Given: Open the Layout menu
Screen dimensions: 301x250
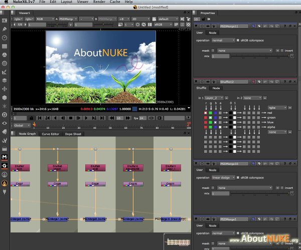Looking at the screenshot, I should click(66, 2).
